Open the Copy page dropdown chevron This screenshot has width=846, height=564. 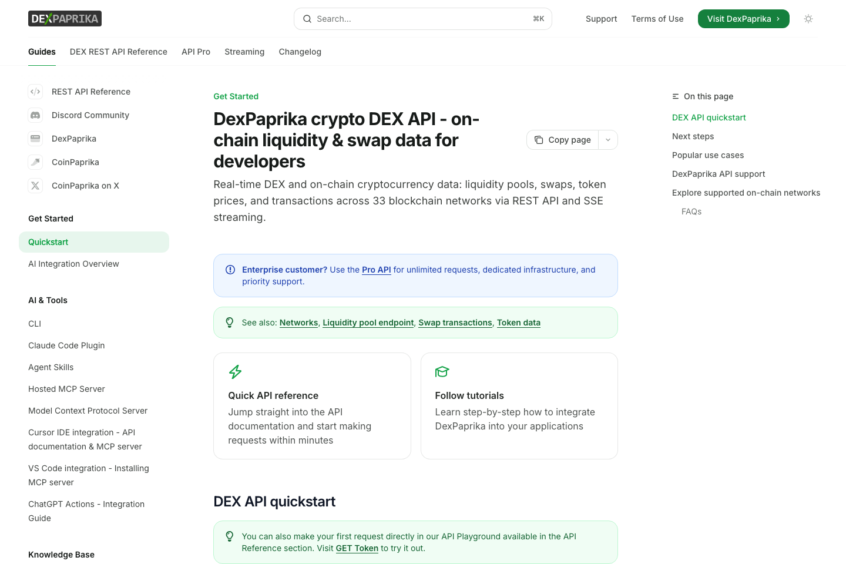pyautogui.click(x=608, y=140)
